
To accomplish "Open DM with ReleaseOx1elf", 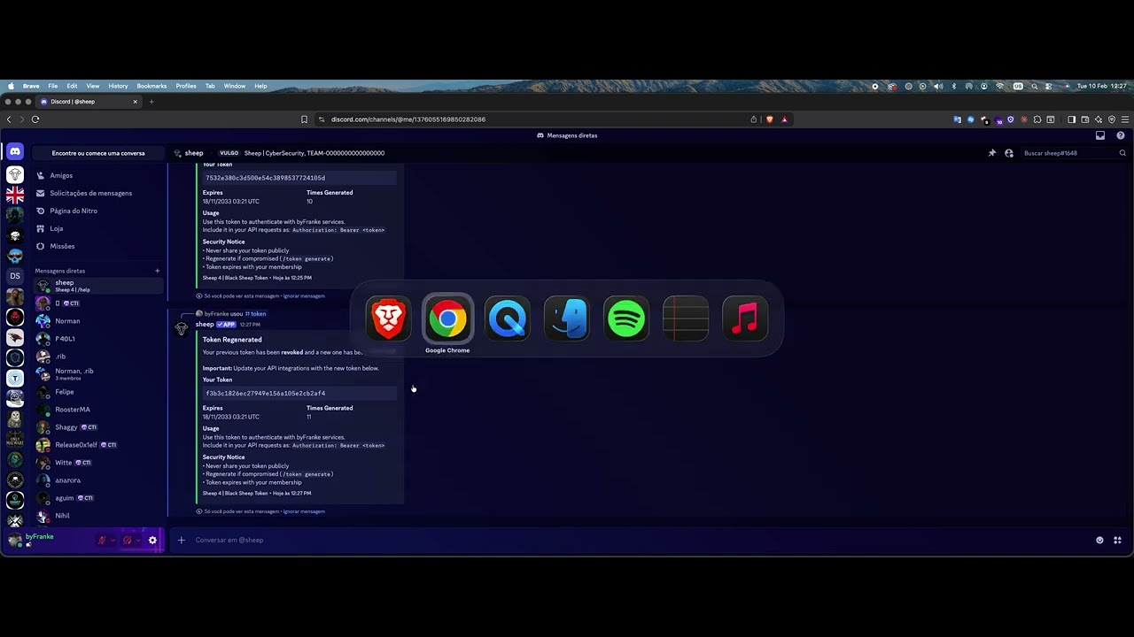I will point(98,445).
